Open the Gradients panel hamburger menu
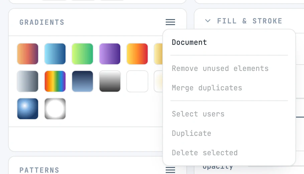The width and height of the screenshot is (304, 174). pos(170,22)
